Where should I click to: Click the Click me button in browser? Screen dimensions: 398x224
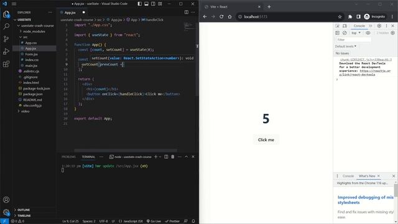click(x=266, y=139)
